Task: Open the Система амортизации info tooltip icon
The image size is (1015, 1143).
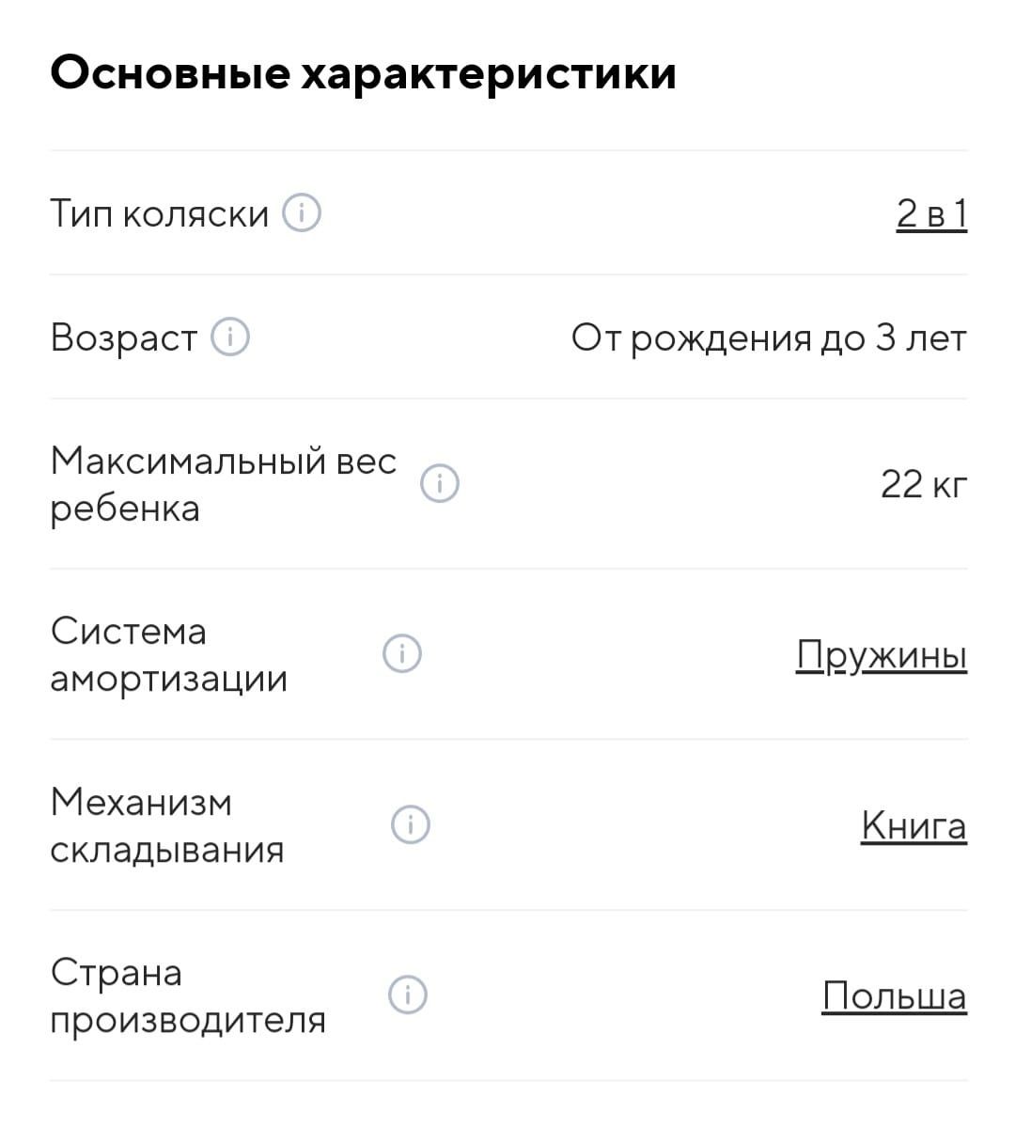Action: [x=402, y=653]
